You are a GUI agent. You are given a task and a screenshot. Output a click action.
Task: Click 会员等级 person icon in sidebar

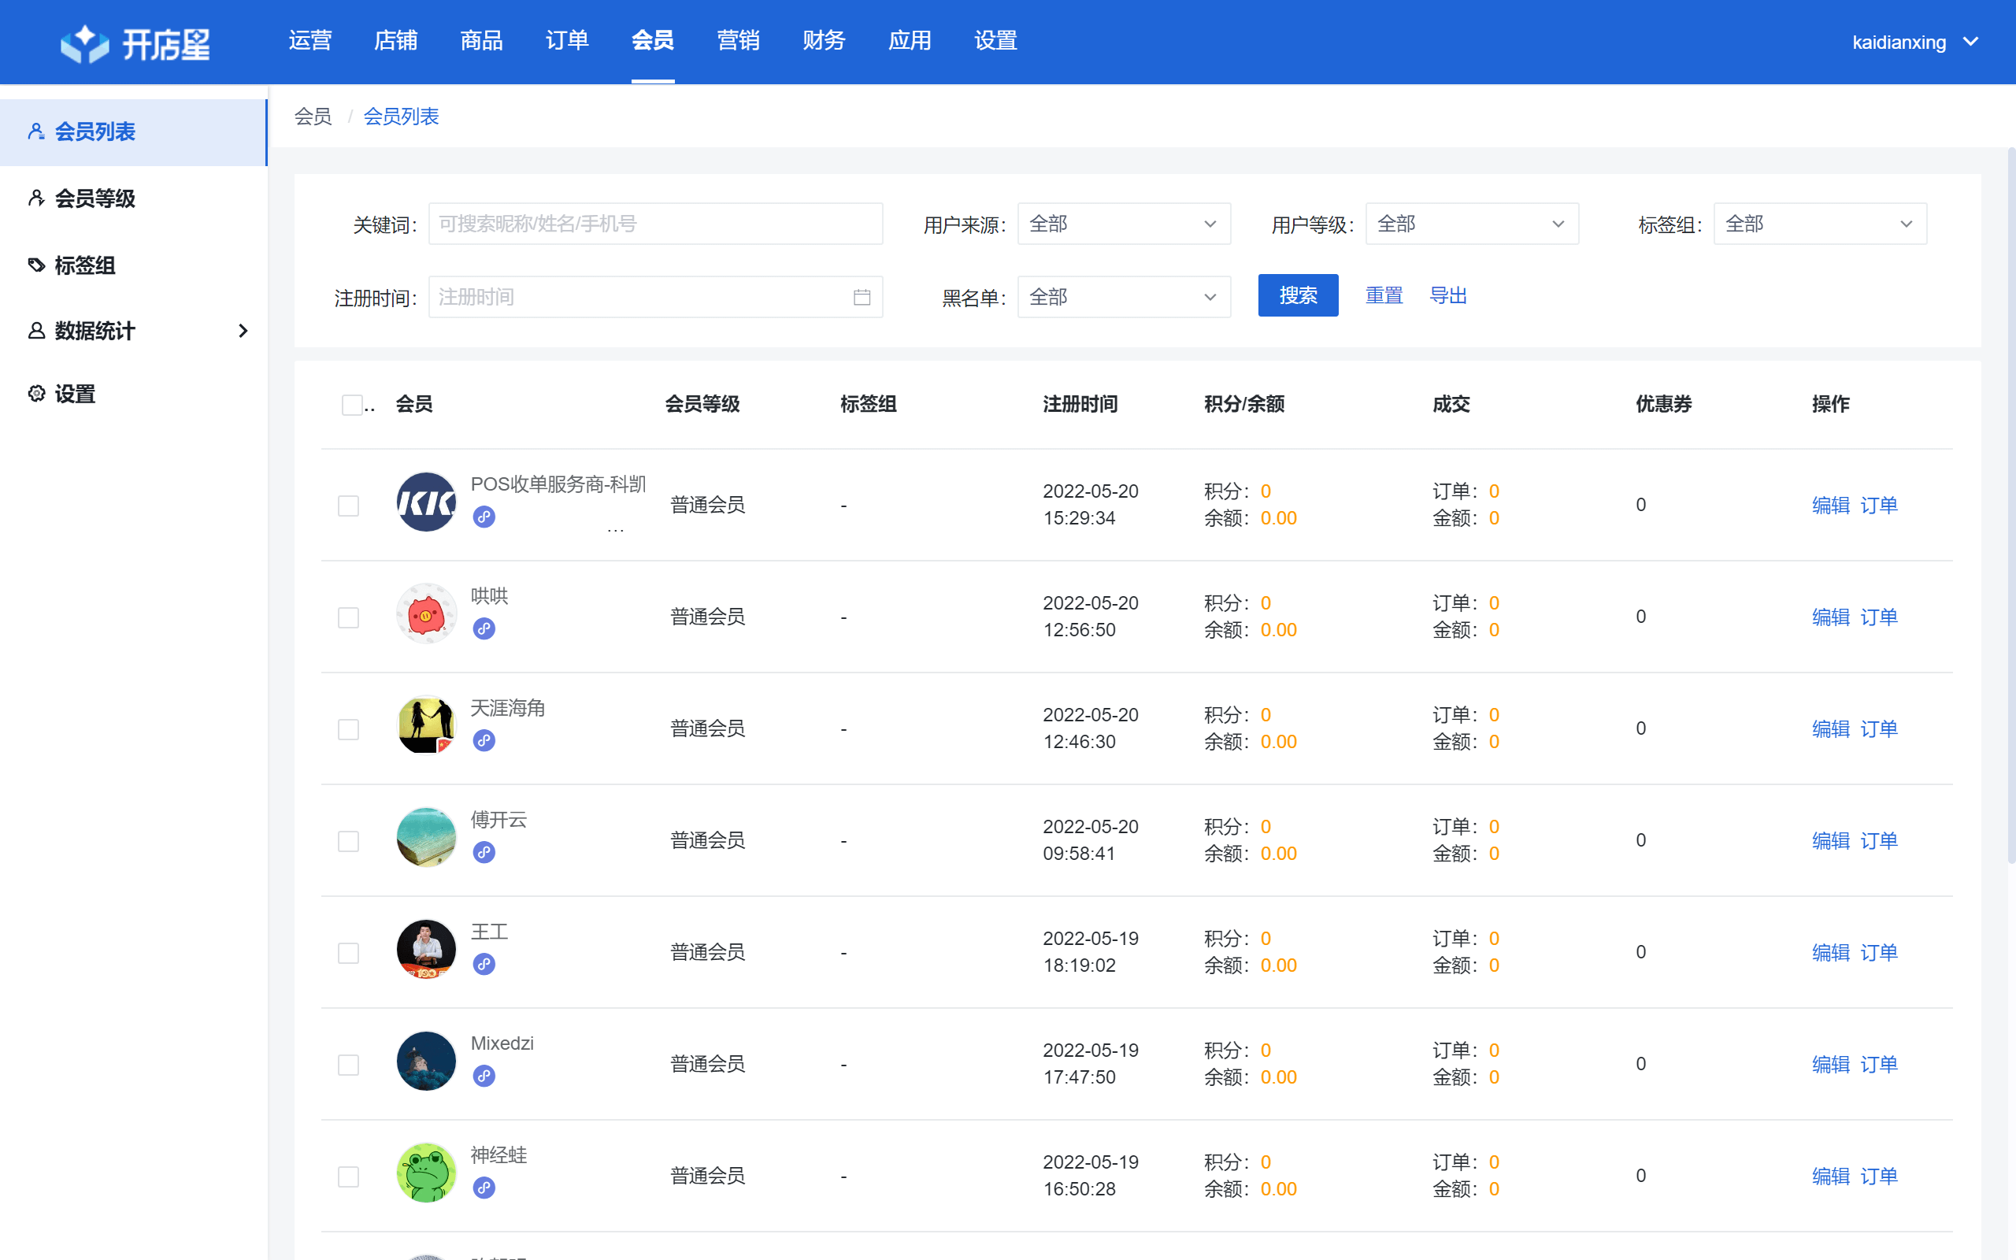point(37,198)
